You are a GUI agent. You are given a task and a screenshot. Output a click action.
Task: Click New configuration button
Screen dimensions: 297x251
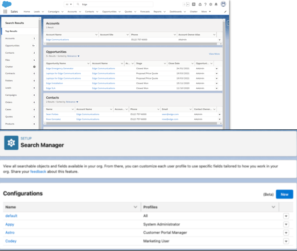pos(284,194)
